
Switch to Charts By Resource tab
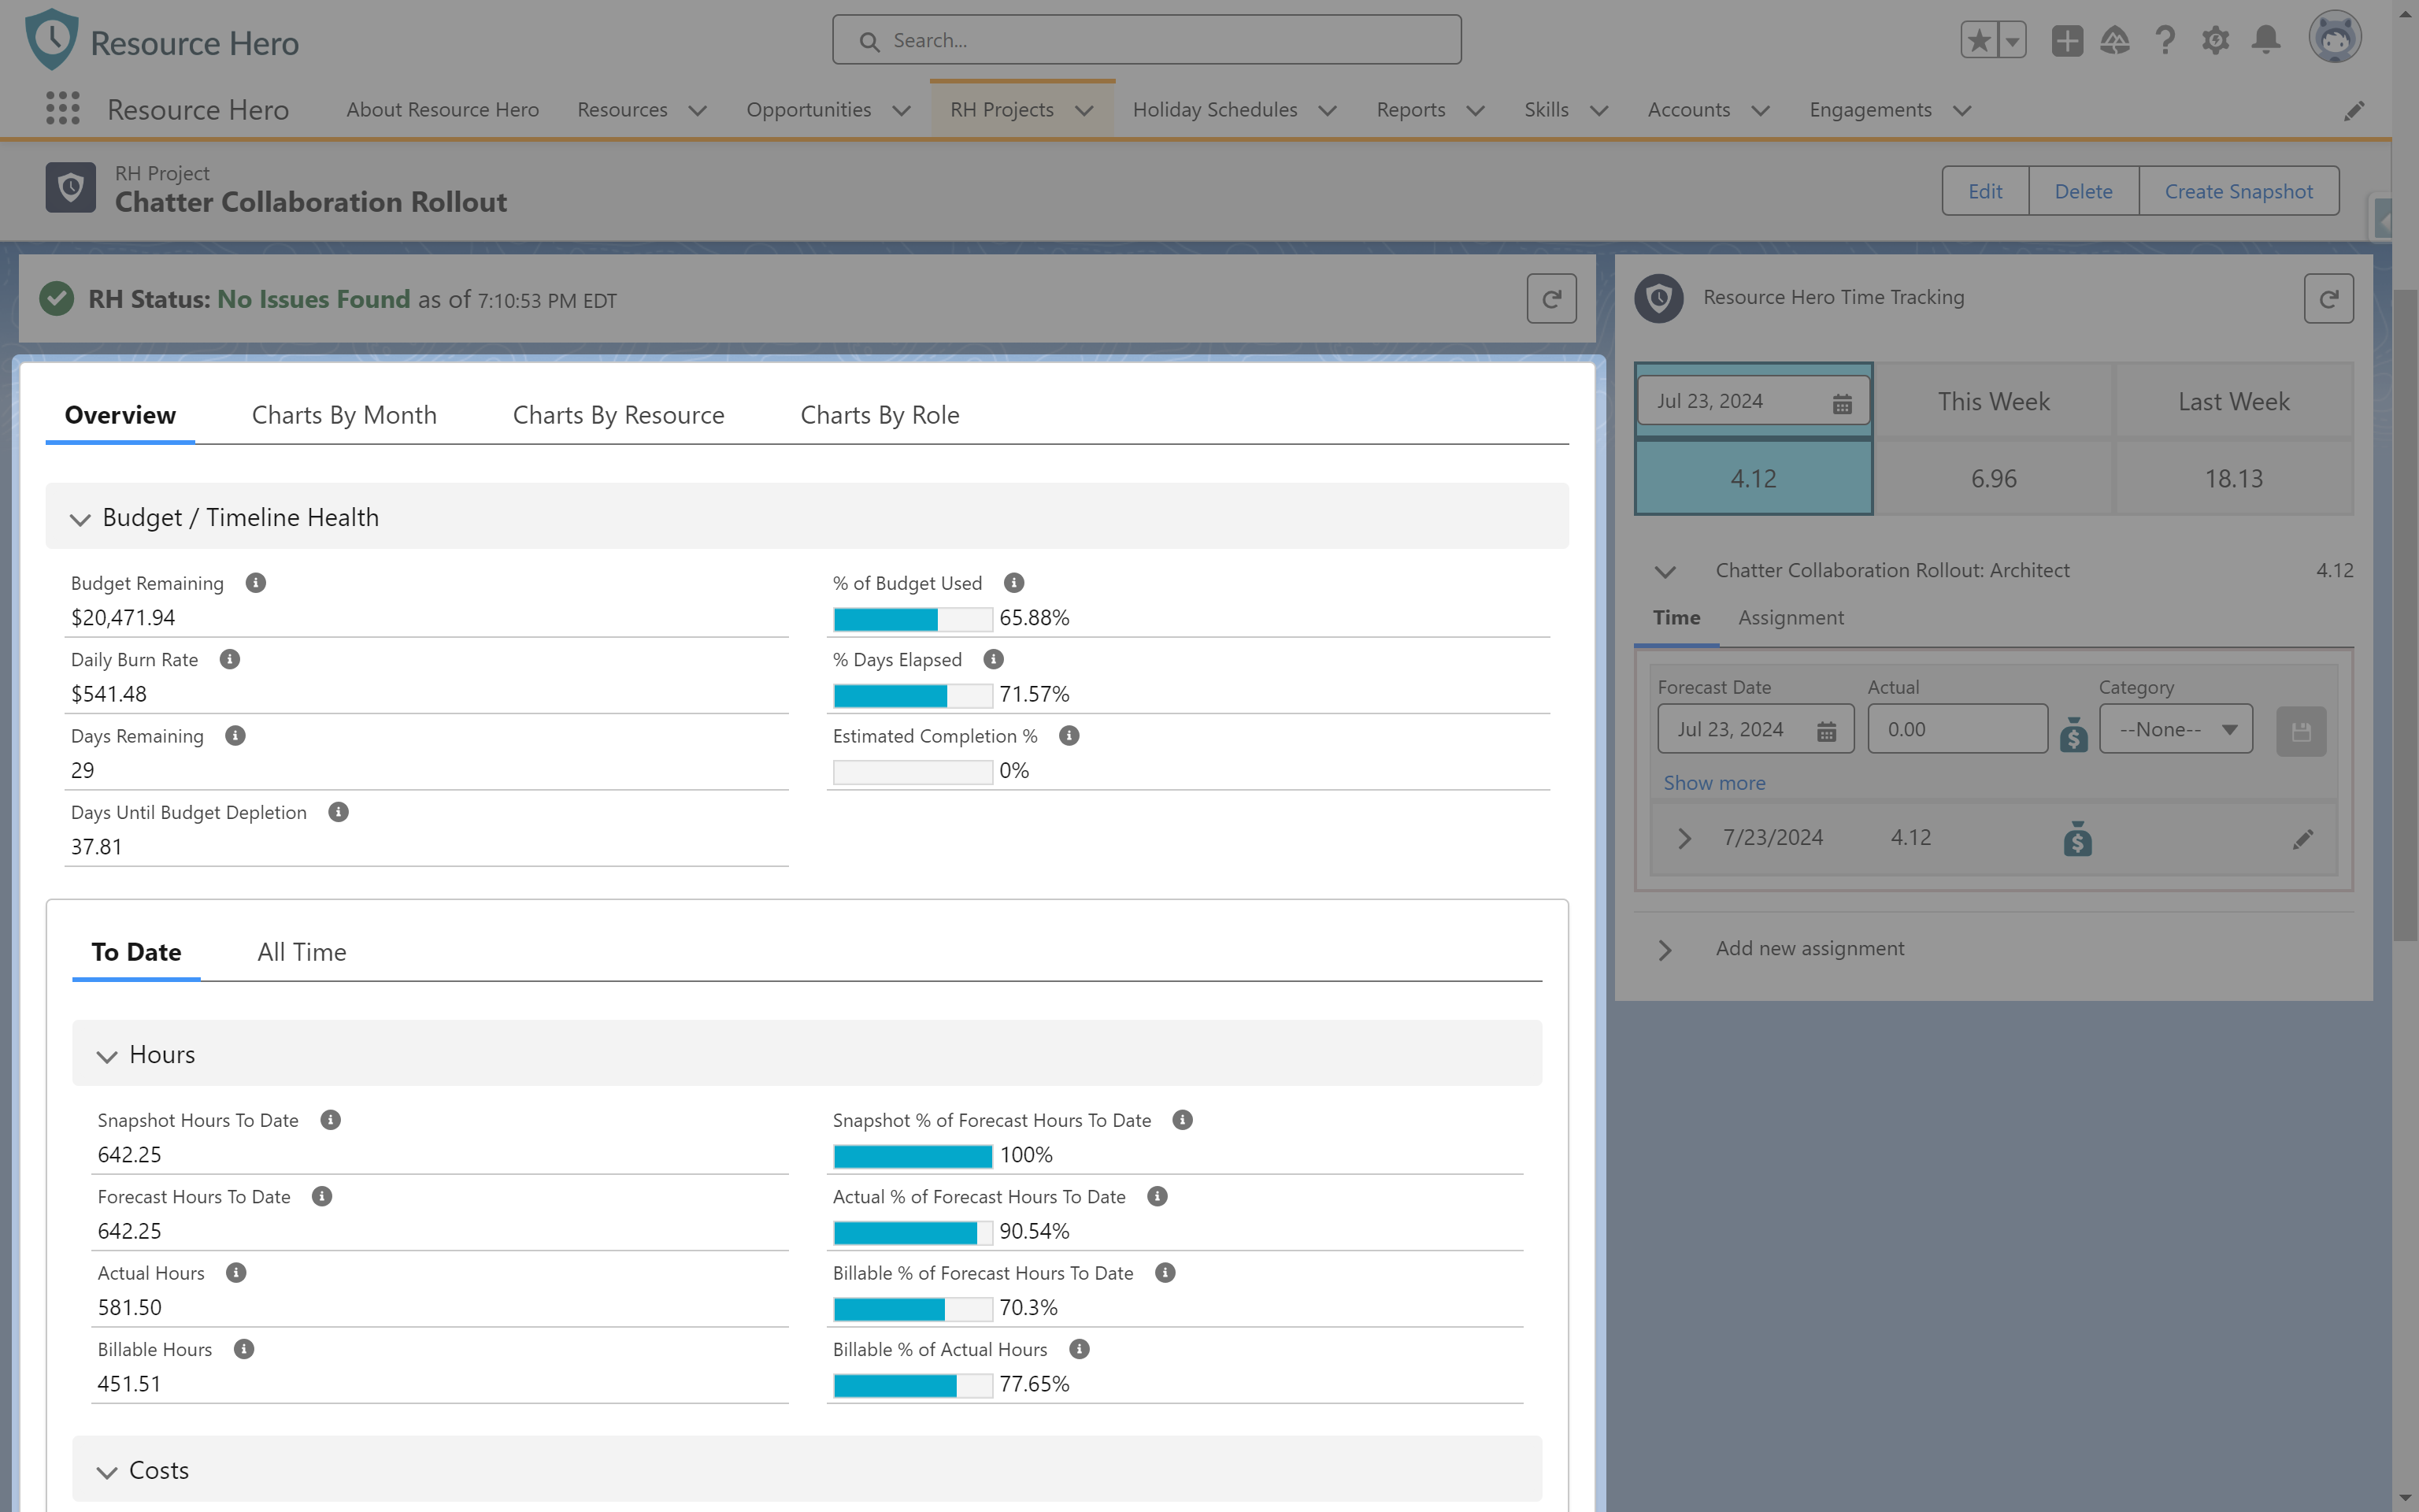[619, 415]
